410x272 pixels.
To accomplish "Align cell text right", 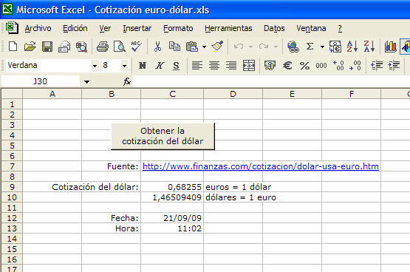I will point(231,65).
